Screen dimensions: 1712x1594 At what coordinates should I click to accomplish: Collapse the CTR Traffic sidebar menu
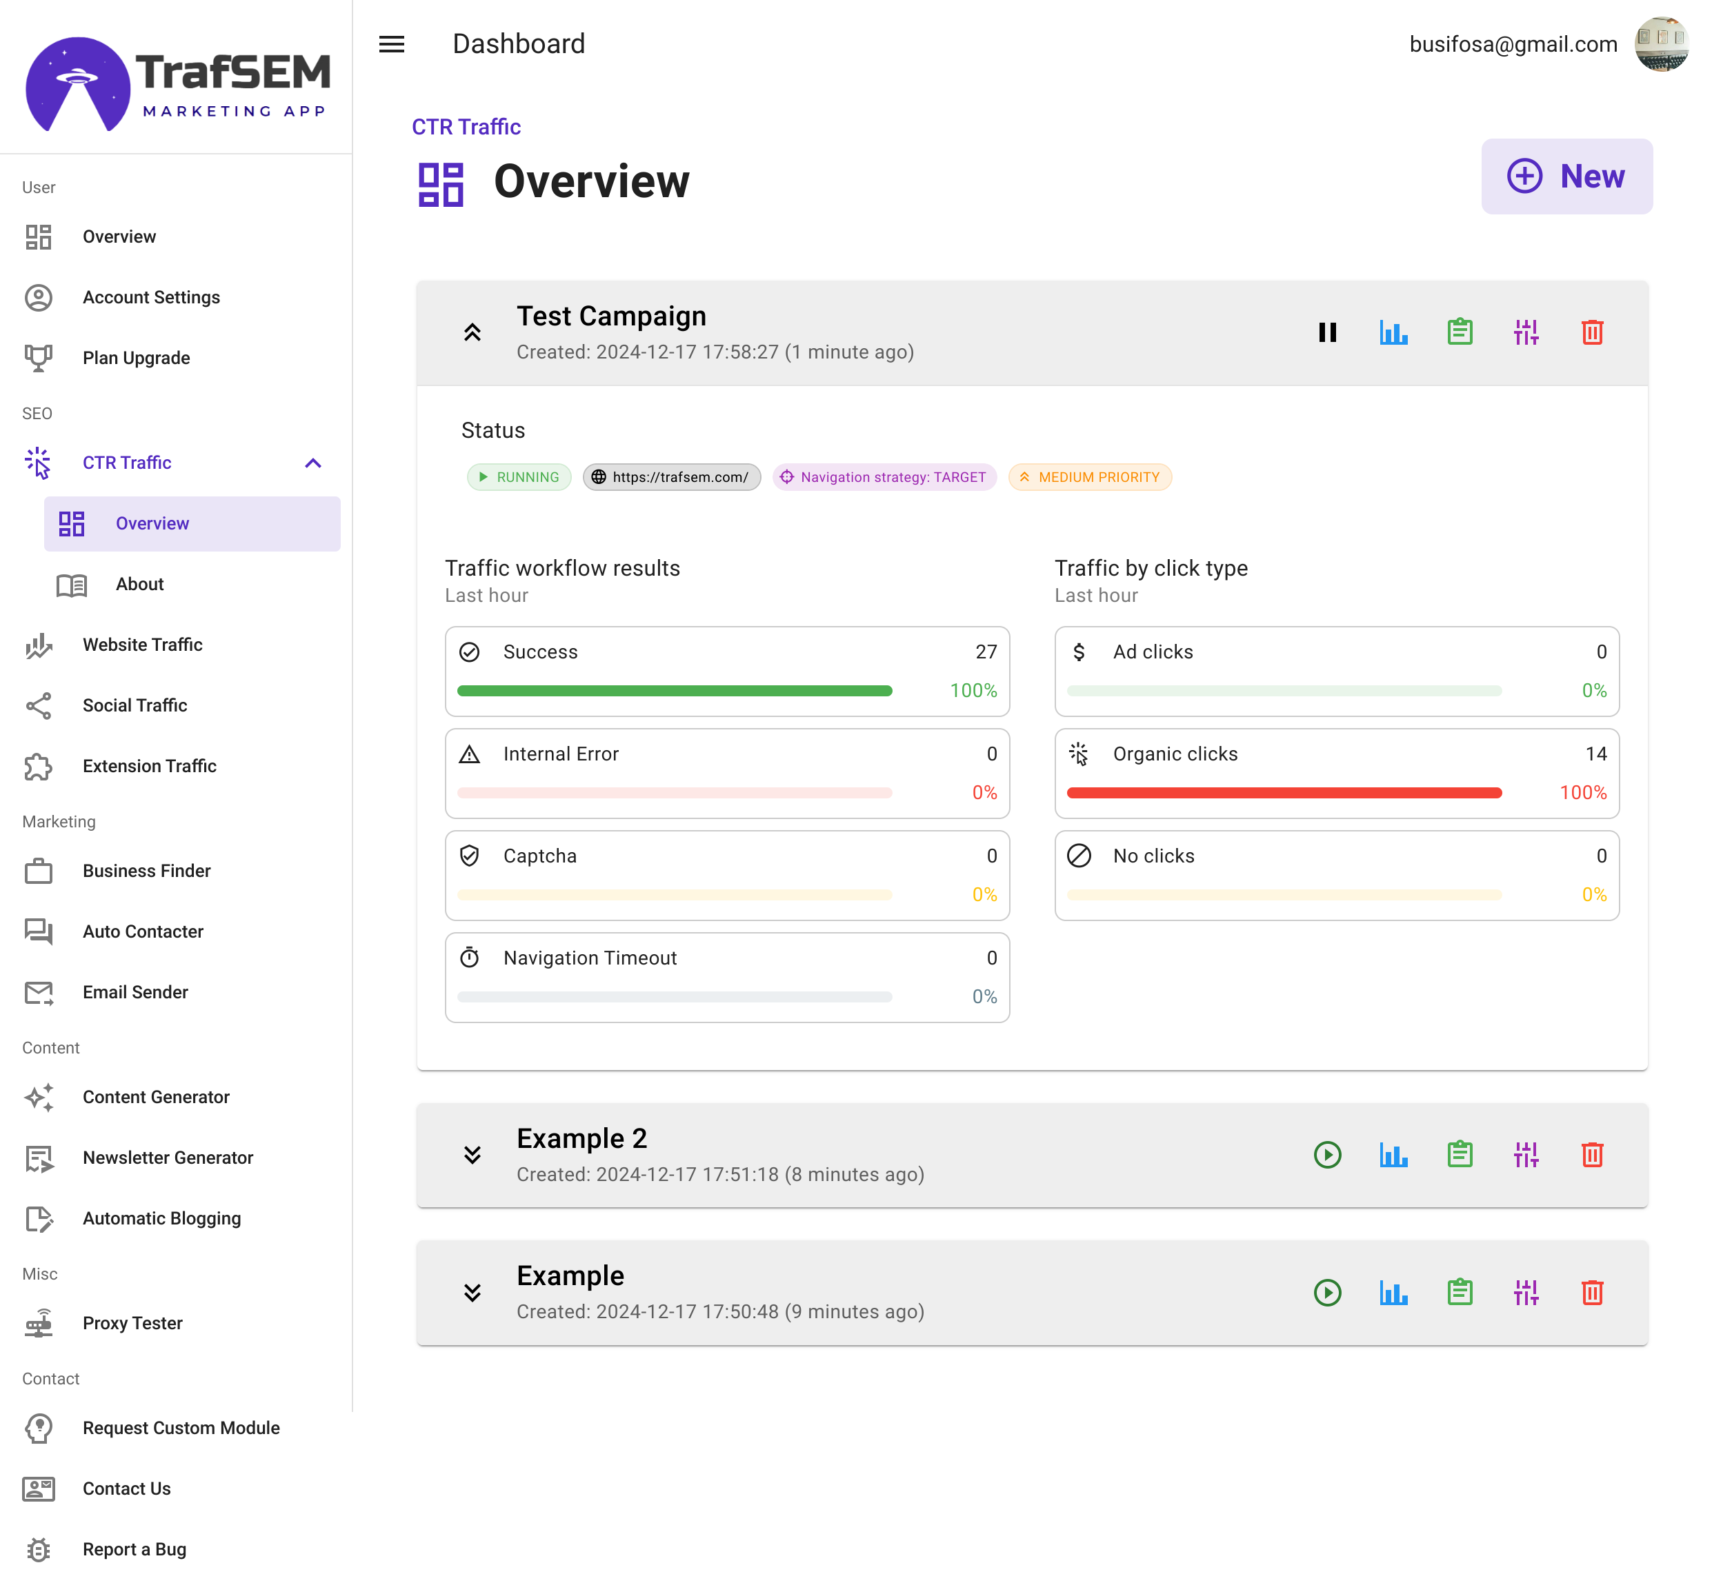(x=312, y=463)
